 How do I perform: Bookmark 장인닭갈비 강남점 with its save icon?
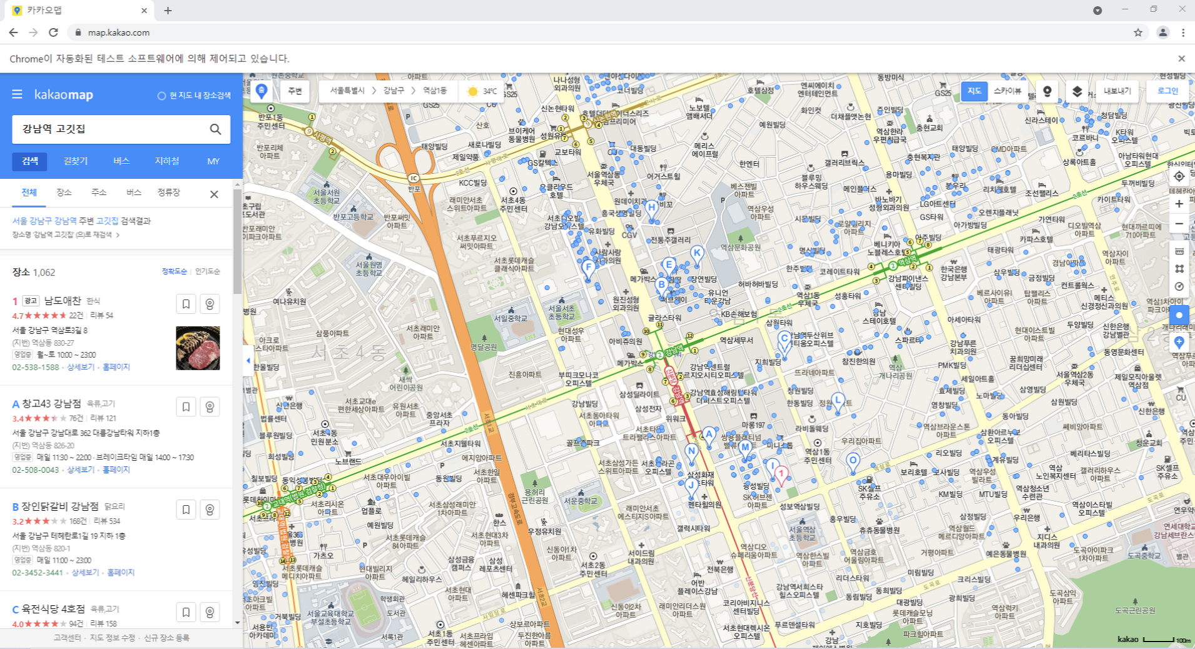point(186,510)
